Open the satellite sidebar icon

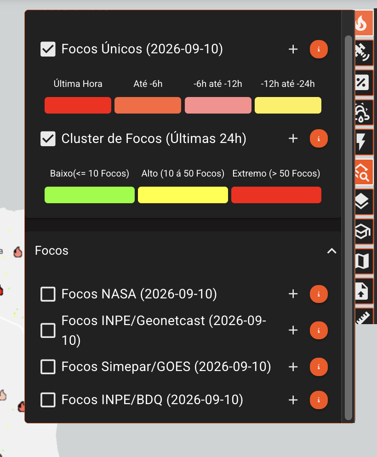pyautogui.click(x=364, y=53)
